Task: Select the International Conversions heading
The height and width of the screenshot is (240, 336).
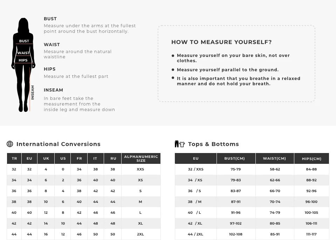Action: click(58, 144)
